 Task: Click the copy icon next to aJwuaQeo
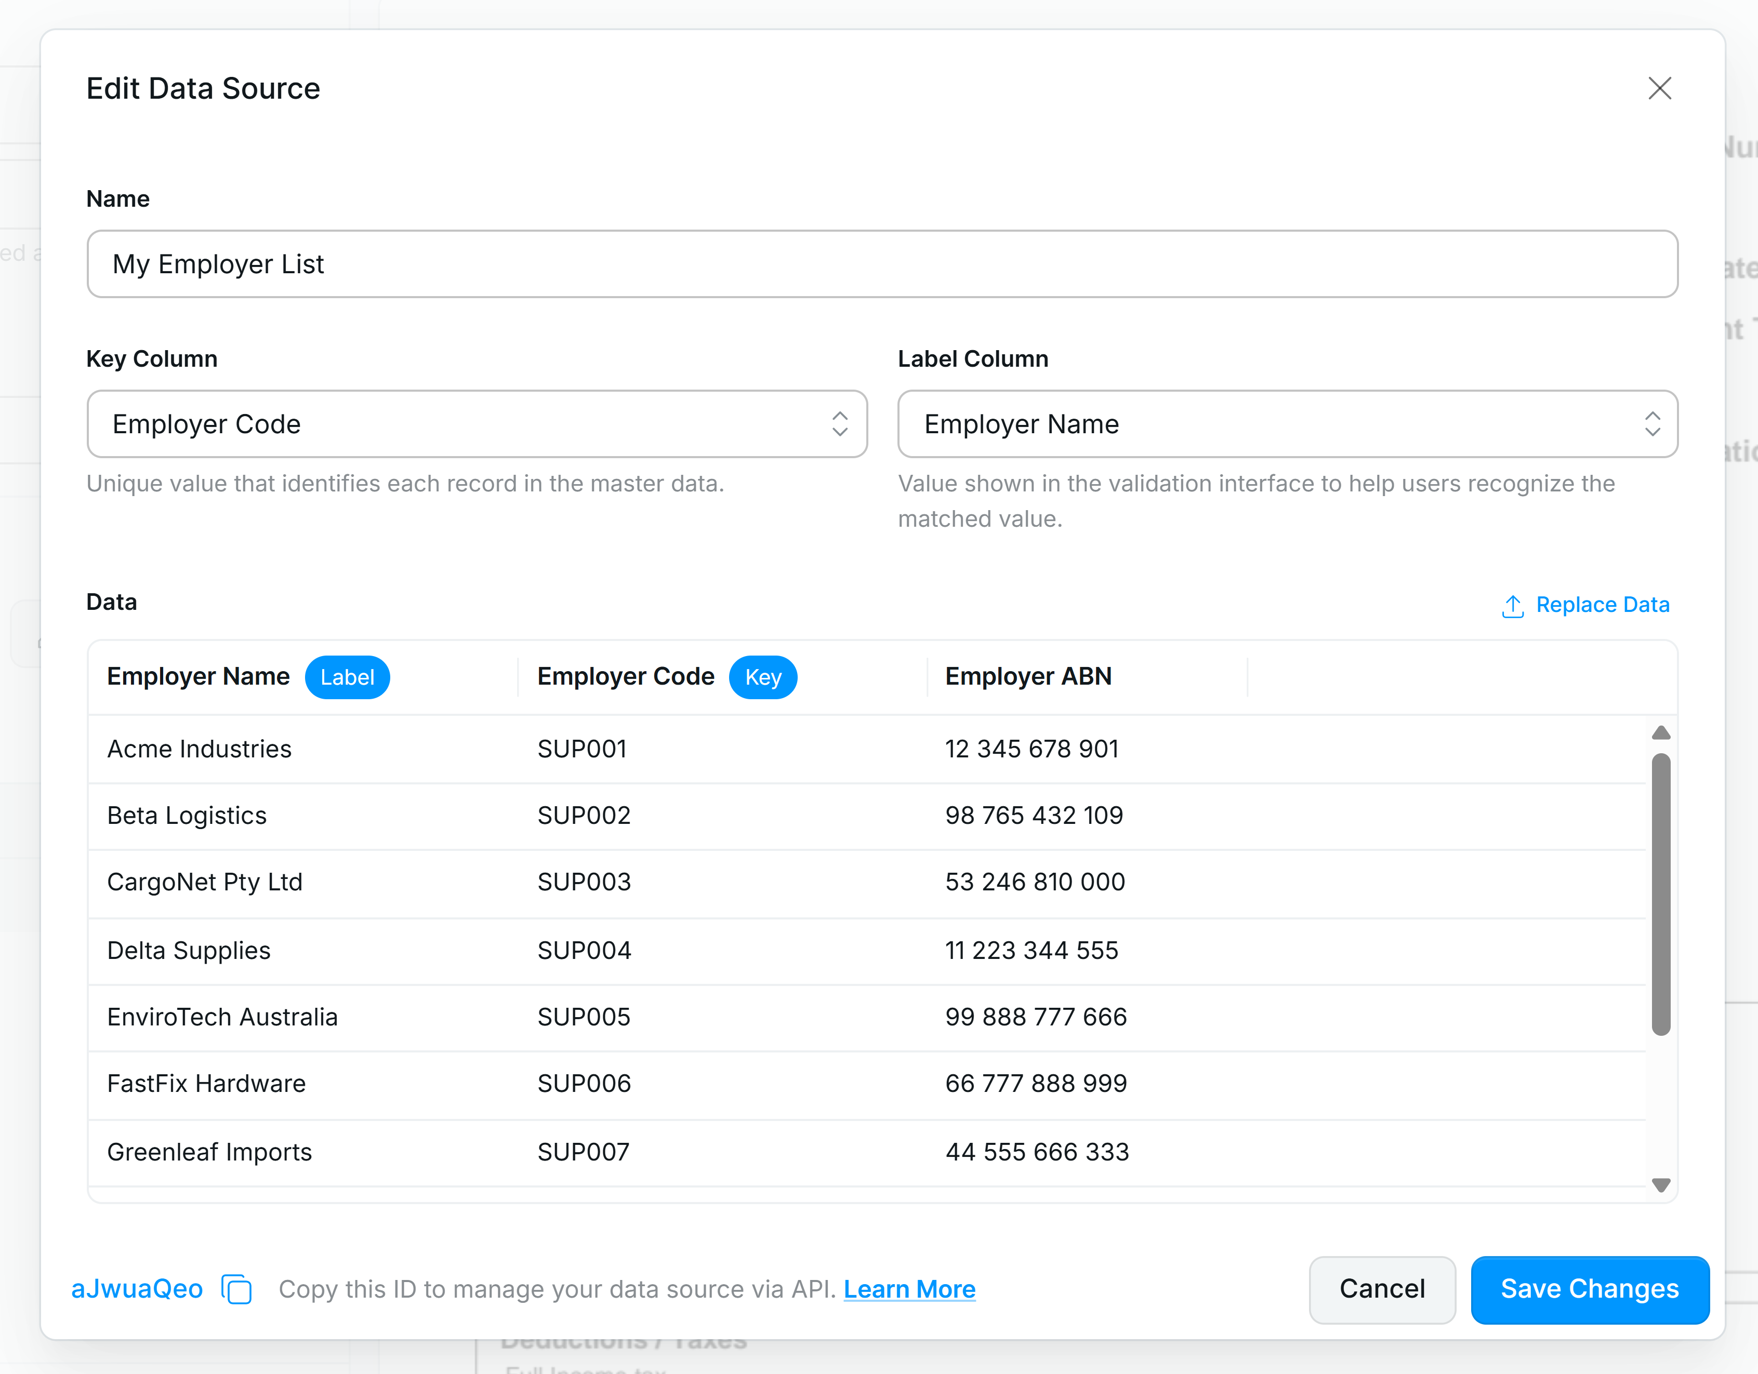(236, 1289)
